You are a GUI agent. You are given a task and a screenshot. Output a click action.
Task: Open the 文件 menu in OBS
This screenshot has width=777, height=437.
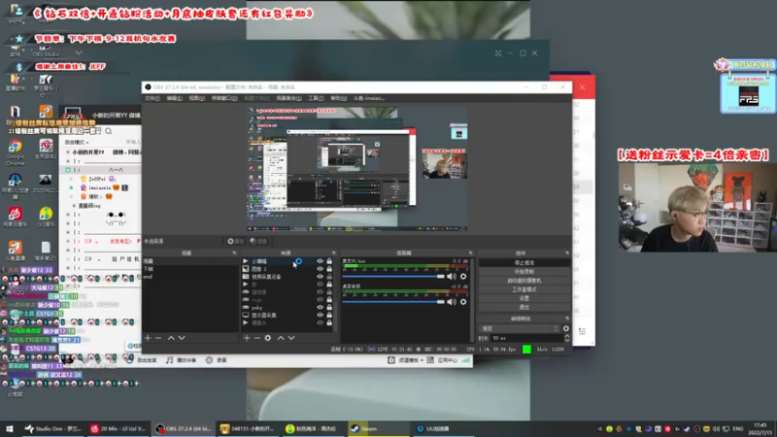click(152, 98)
